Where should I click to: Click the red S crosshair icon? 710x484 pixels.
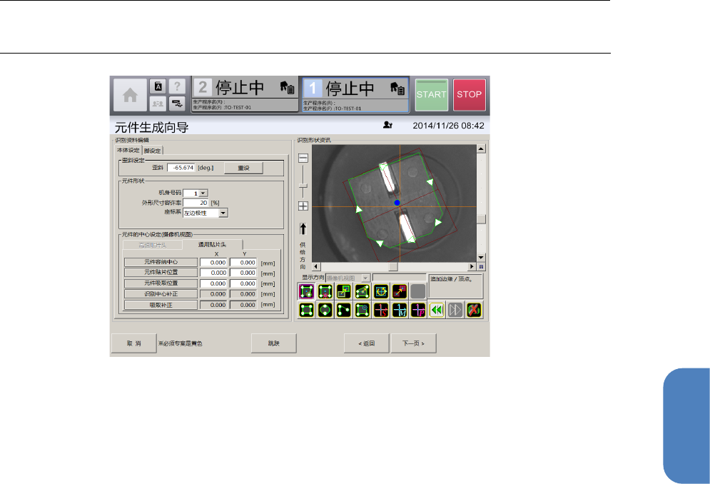[381, 310]
